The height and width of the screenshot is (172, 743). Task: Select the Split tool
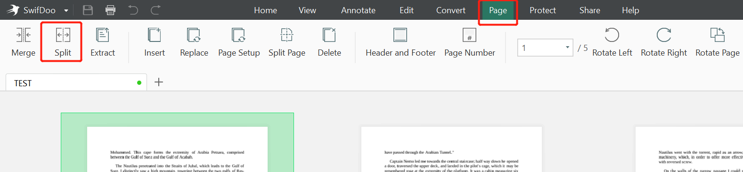pos(63,41)
